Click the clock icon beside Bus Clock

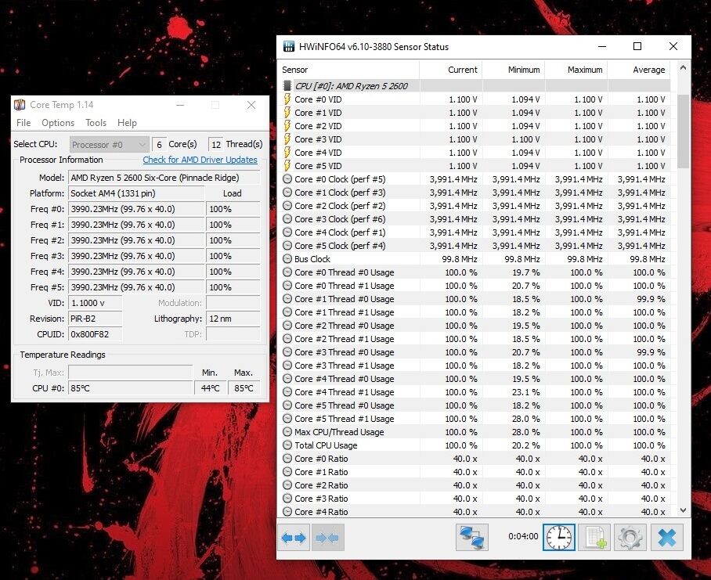click(x=287, y=259)
